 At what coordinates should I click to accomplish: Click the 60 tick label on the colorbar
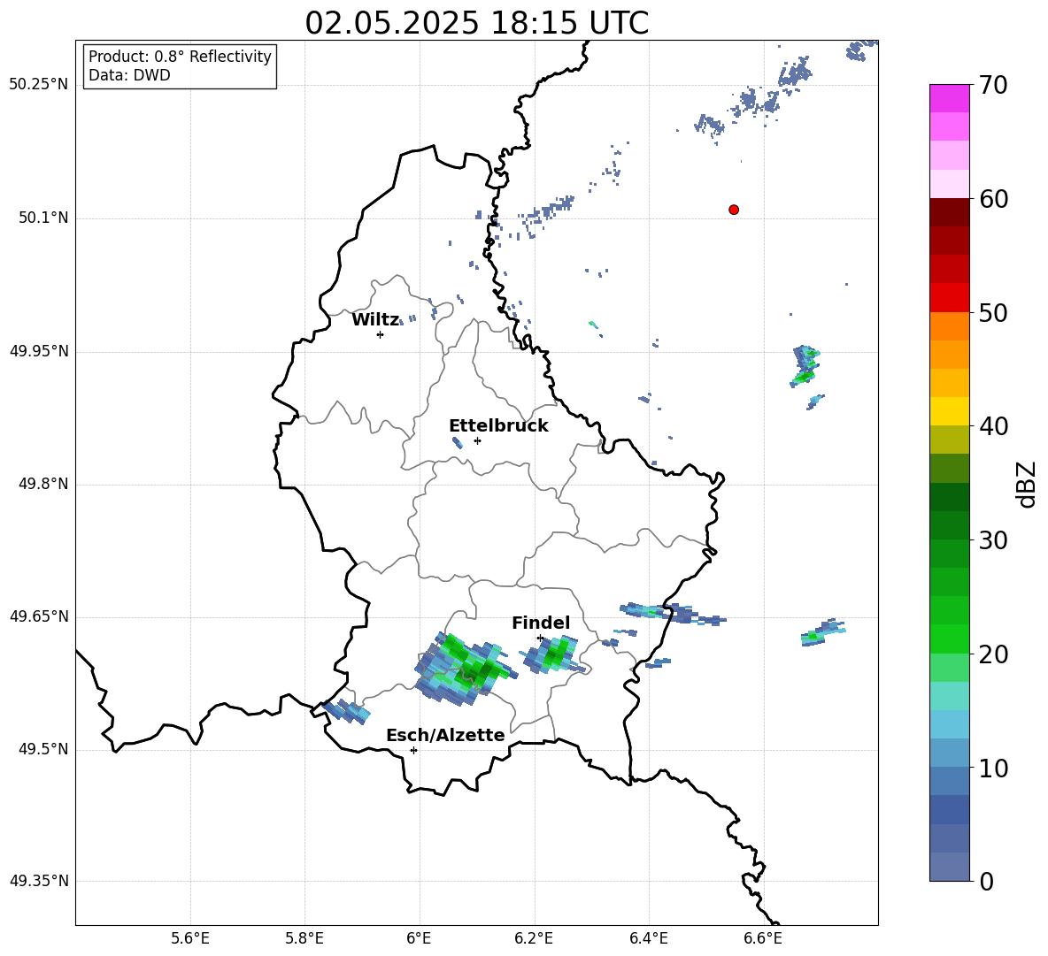pyautogui.click(x=993, y=199)
